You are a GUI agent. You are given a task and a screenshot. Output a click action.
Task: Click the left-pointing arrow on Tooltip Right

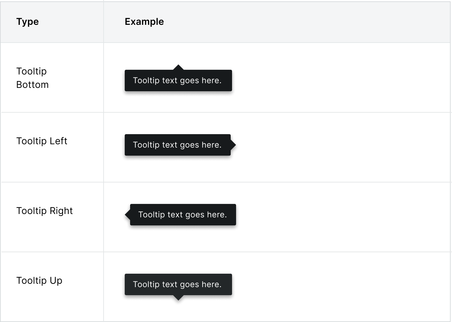tap(127, 215)
